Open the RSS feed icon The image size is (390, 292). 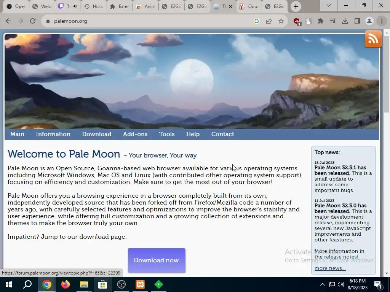(x=373, y=39)
